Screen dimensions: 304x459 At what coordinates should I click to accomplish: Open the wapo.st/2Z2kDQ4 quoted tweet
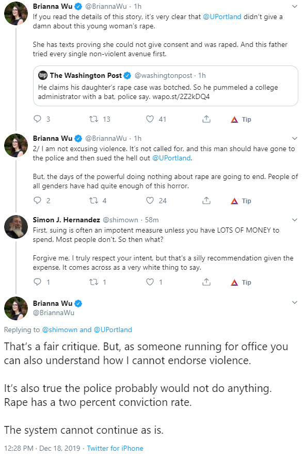(x=166, y=86)
